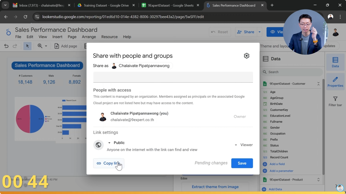Screen dimensions: 346x194
Task: Save the pending sharing changes
Action: pyautogui.click(x=242, y=163)
